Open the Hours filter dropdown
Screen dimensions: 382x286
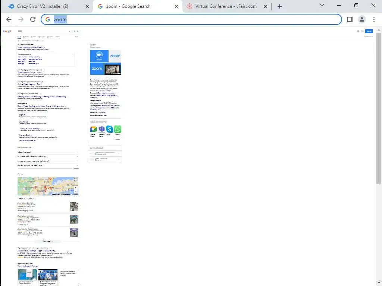point(31,198)
